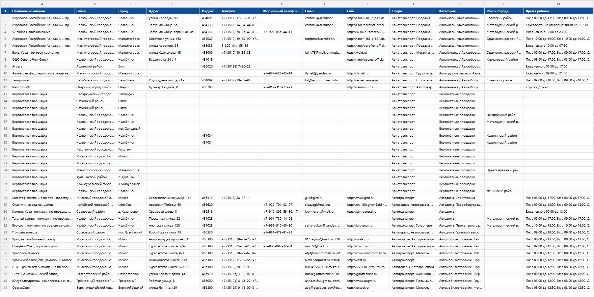The width and height of the screenshot is (594, 297).
Task: Click email 'ser-brovkov@yandex.ru'
Action: pos(324,225)
